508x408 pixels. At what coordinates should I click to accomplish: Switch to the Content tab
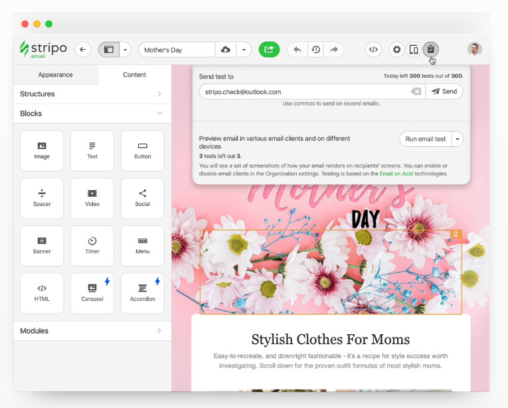tap(134, 74)
